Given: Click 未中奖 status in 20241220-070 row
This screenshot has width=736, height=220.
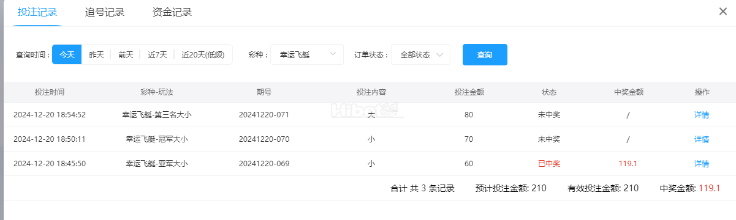Looking at the screenshot, I should pyautogui.click(x=549, y=139).
